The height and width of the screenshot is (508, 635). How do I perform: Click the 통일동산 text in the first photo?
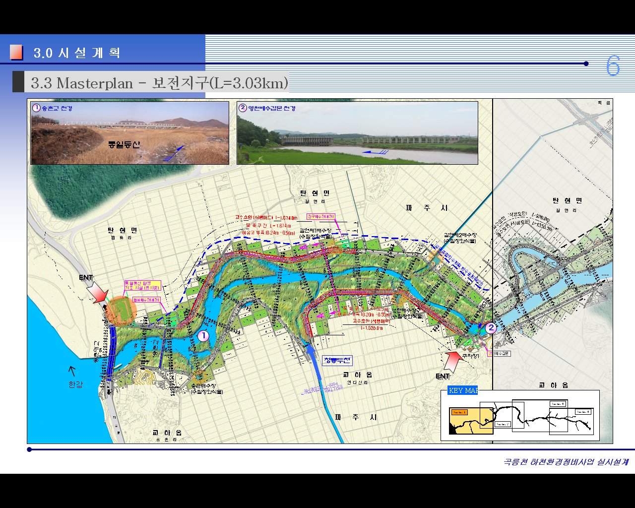pyautogui.click(x=124, y=144)
